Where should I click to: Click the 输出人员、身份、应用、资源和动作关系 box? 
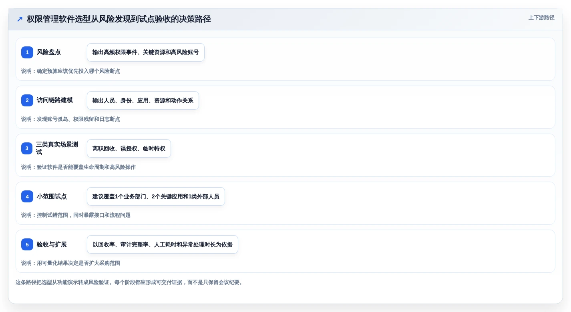(x=143, y=100)
